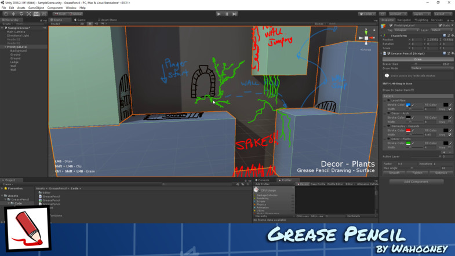Select the combined Transform tool
The image size is (455, 256).
44,14
